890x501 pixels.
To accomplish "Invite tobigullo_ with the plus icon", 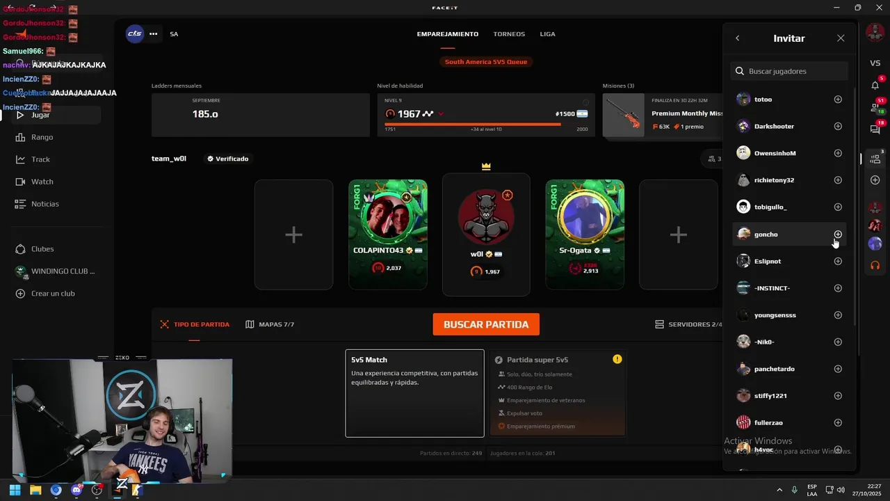I will (x=838, y=207).
